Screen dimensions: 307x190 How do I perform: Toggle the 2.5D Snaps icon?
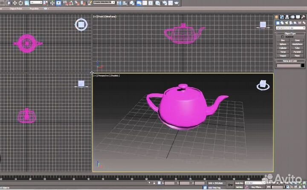pos(65,3)
